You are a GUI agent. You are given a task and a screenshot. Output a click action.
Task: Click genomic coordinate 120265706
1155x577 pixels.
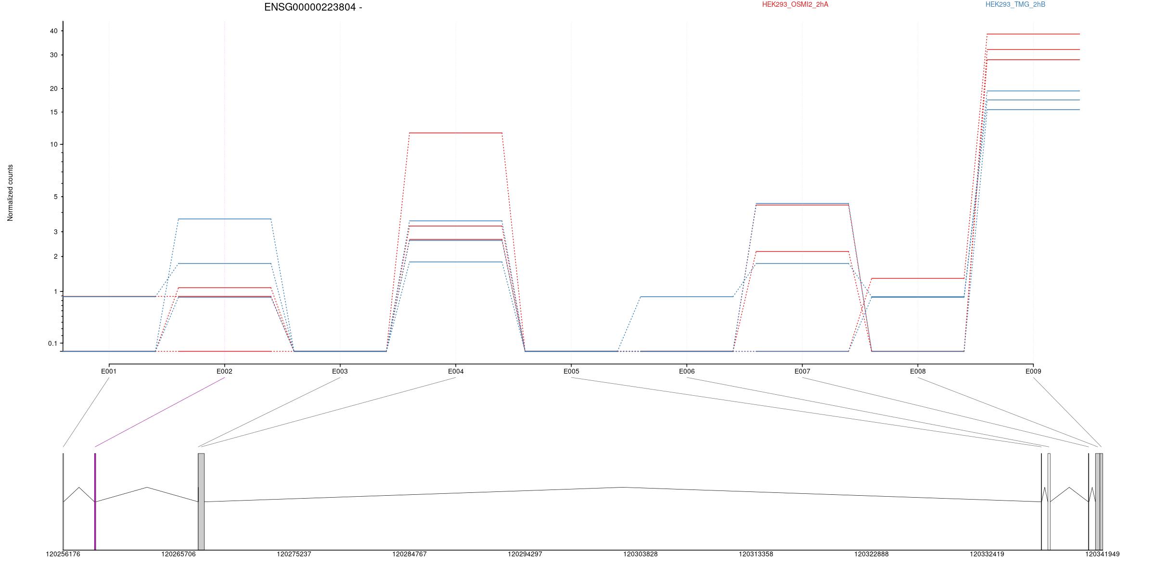(179, 554)
